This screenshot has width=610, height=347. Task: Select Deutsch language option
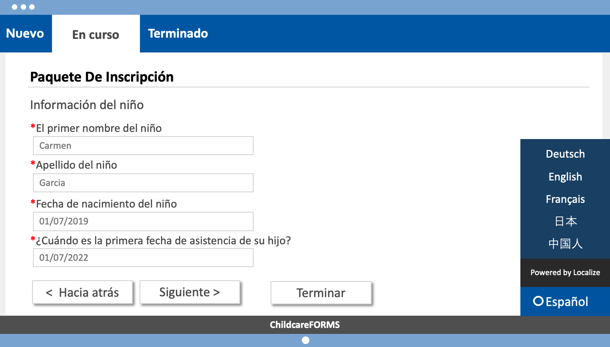(565, 154)
